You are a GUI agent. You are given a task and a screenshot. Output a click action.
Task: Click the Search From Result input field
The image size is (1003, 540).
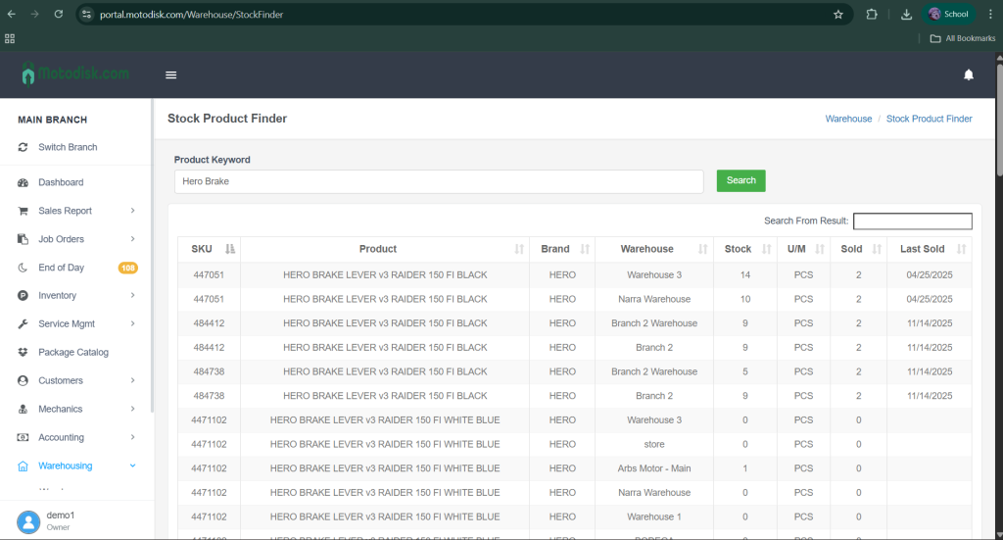pyautogui.click(x=912, y=221)
